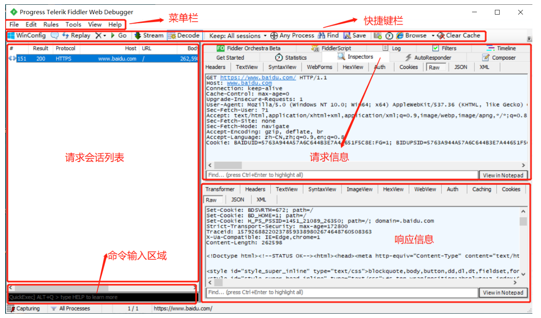The width and height of the screenshot is (541, 318).
Task: Sort sessions by Result column header
Action: pyautogui.click(x=41, y=48)
